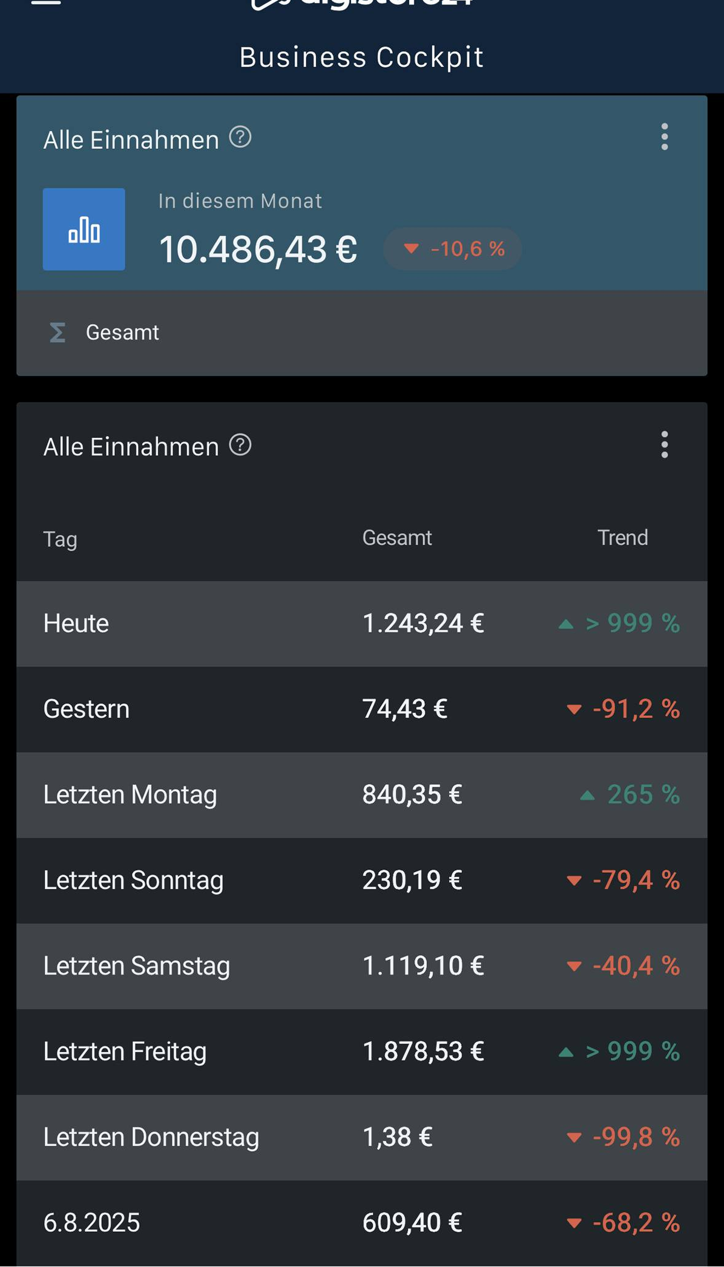
Task: Select the Gesamt sum row
Action: [x=361, y=332]
